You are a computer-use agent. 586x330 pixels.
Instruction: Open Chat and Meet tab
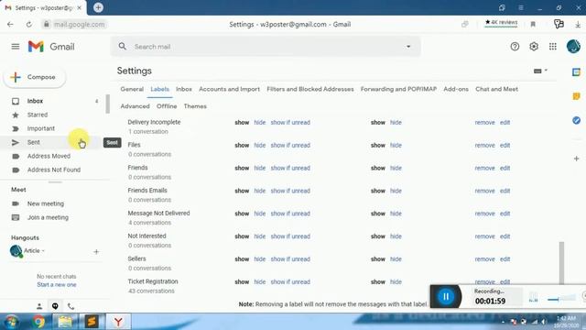point(496,89)
